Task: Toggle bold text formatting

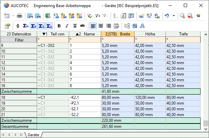Action: click(59, 26)
